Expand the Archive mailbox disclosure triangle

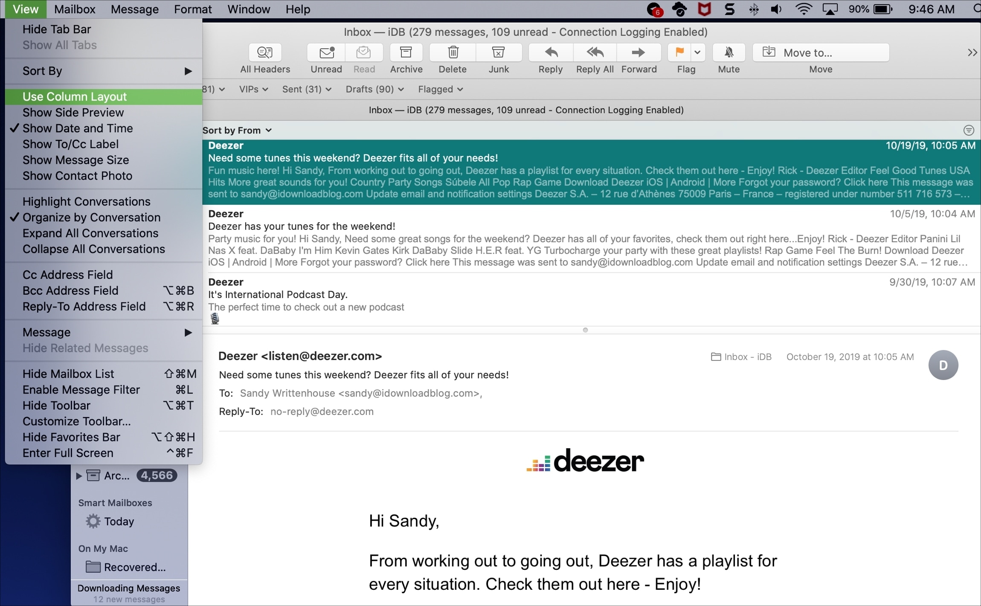tap(79, 476)
